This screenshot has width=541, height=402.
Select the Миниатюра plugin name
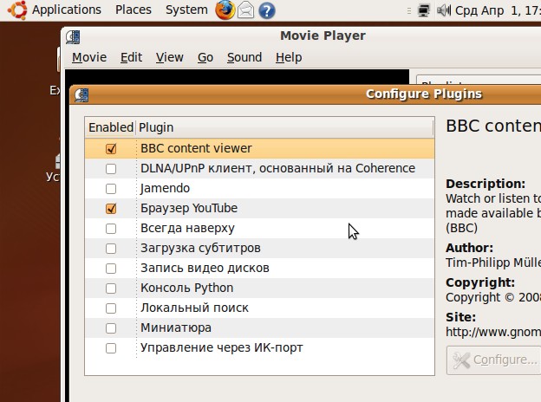click(x=176, y=327)
